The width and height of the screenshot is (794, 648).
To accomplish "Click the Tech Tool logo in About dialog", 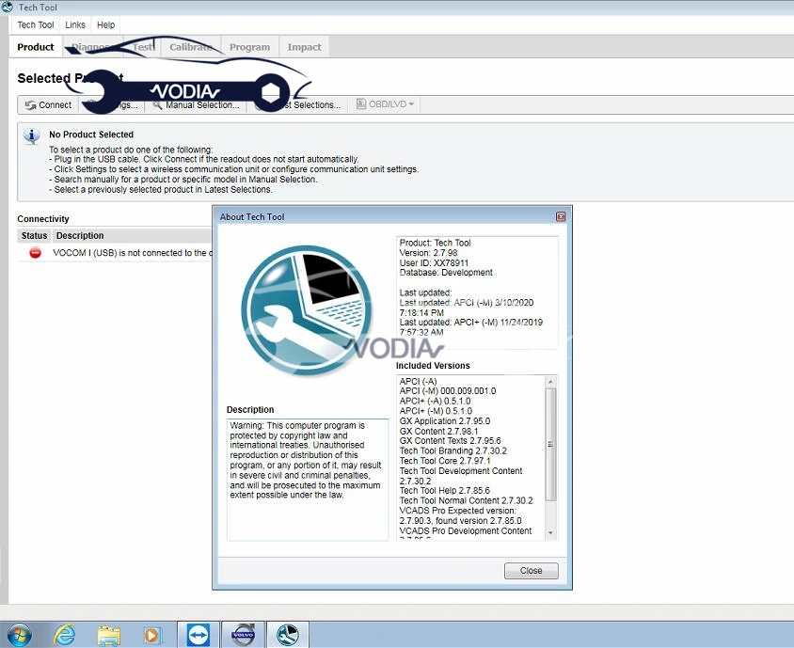I will [307, 310].
